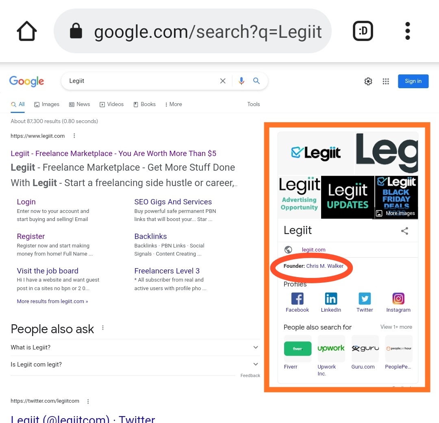Screen dimensions: 439x423
Task: Expand the 'What is Legiit?' question
Action: [255, 347]
